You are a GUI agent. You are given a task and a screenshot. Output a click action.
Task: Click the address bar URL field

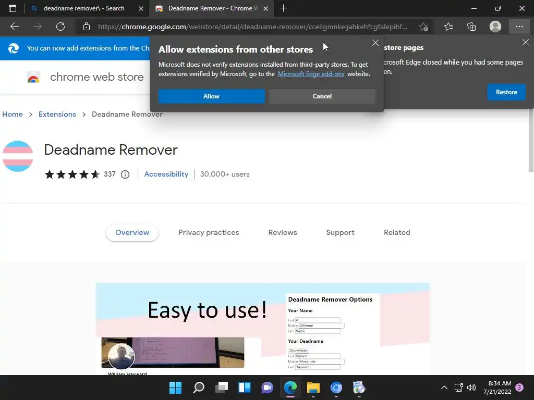pos(252,27)
